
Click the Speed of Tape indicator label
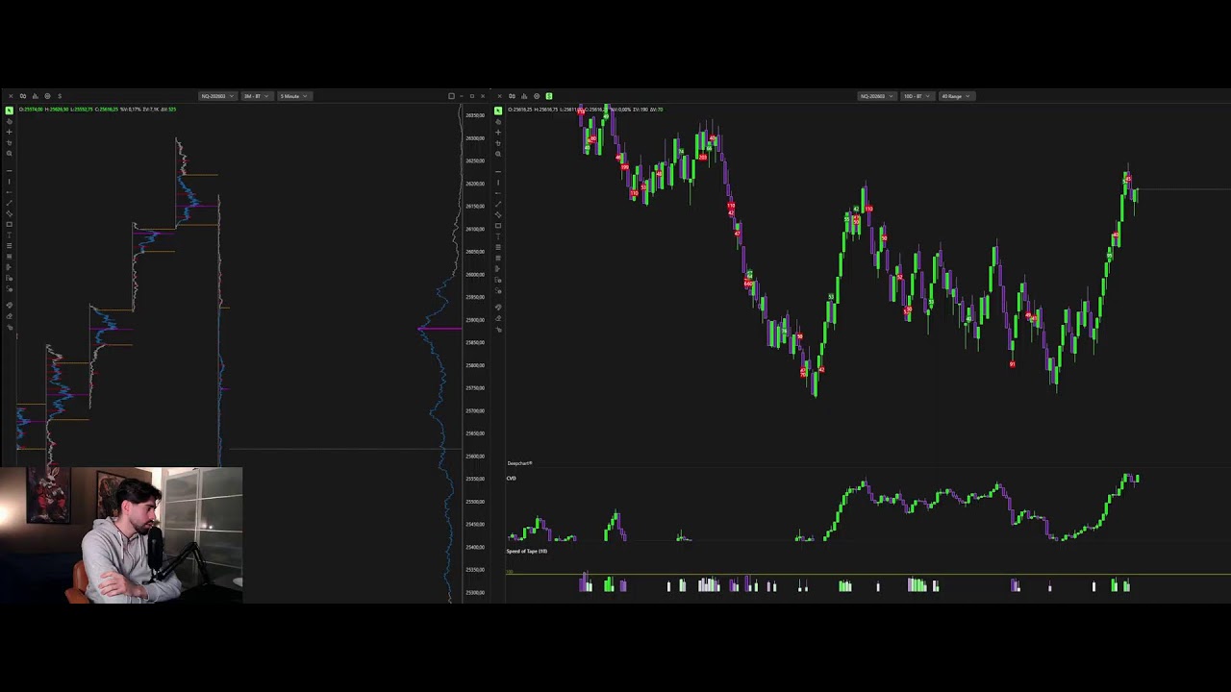[x=527, y=551]
